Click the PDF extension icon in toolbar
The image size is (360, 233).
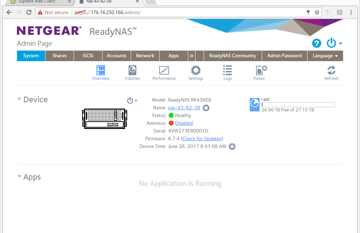click(340, 12)
